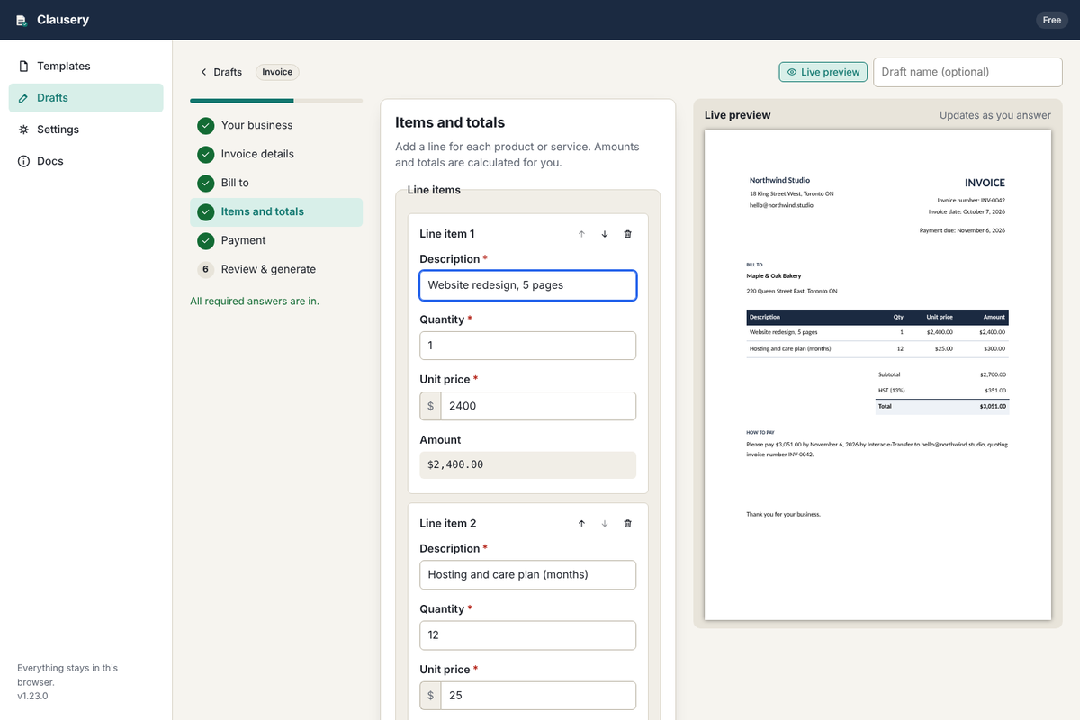Select Items and totals step
This screenshot has width=1080, height=720.
(x=276, y=211)
